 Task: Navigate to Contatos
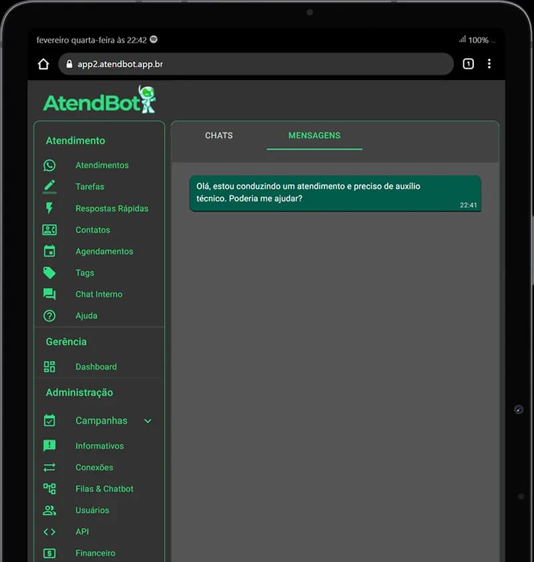93,230
